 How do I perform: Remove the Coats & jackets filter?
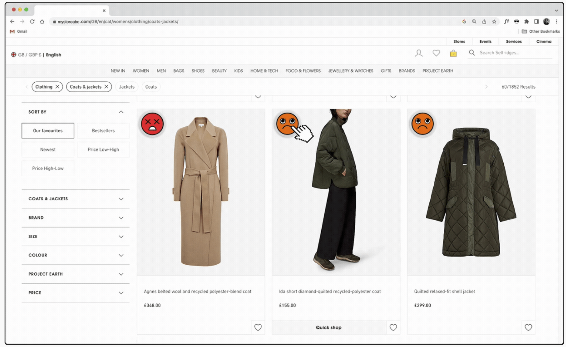tap(106, 87)
